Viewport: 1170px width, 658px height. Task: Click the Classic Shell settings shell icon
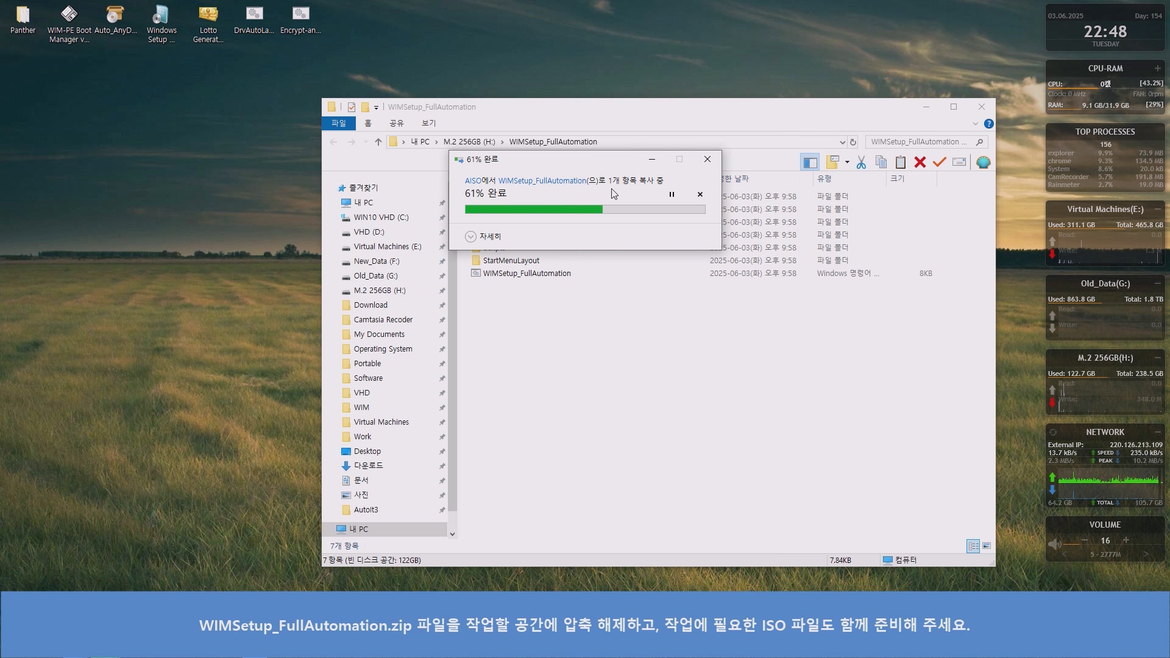coord(983,163)
